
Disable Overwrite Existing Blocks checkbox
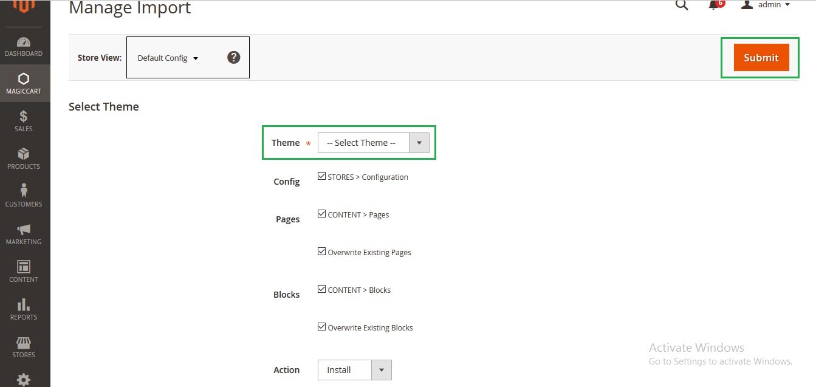[x=322, y=327]
